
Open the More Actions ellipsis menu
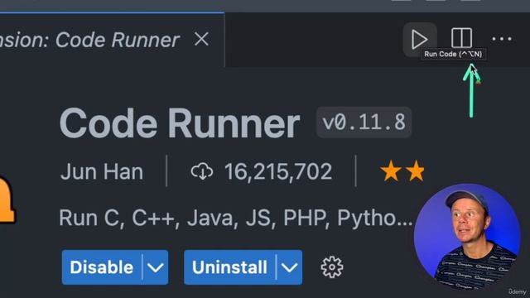point(502,39)
